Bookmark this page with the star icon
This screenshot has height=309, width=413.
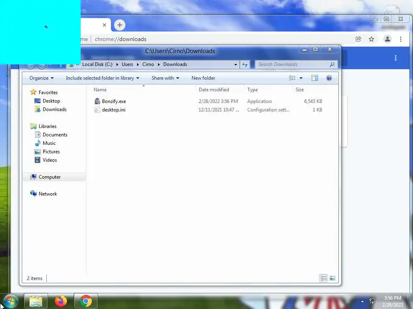(371, 39)
